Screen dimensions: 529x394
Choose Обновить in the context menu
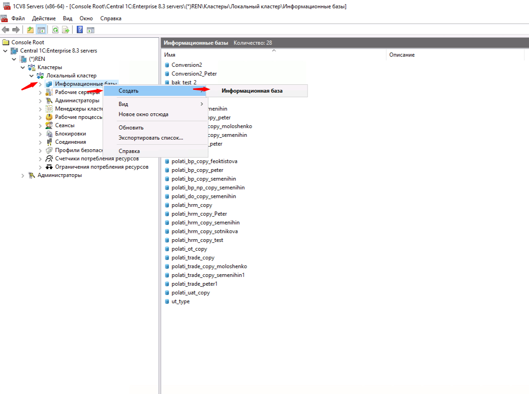coord(155,128)
